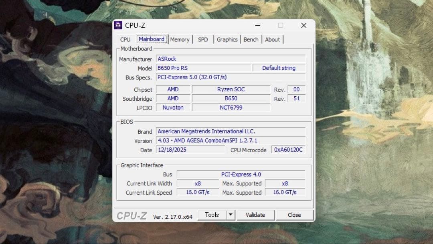Screen dimensions: 433x244
Task: Go to the About tab
Action: click(272, 39)
